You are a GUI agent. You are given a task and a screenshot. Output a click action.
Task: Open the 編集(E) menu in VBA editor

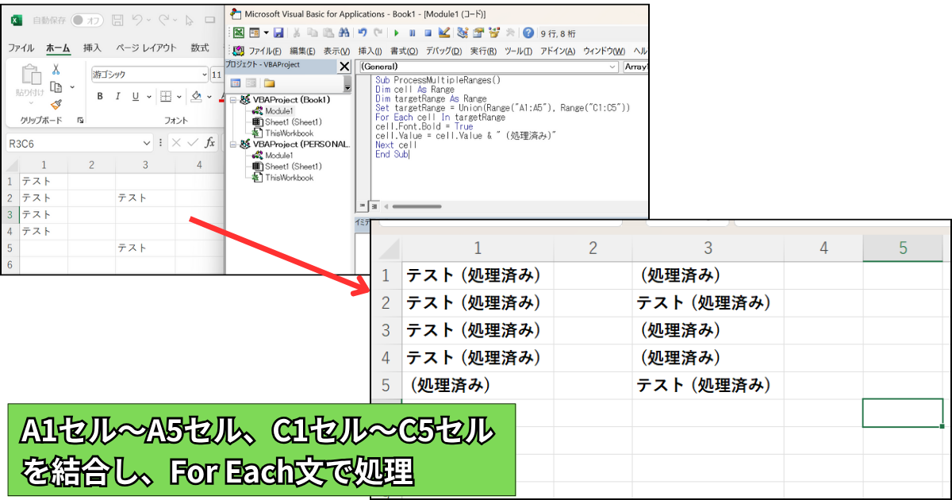(x=301, y=52)
